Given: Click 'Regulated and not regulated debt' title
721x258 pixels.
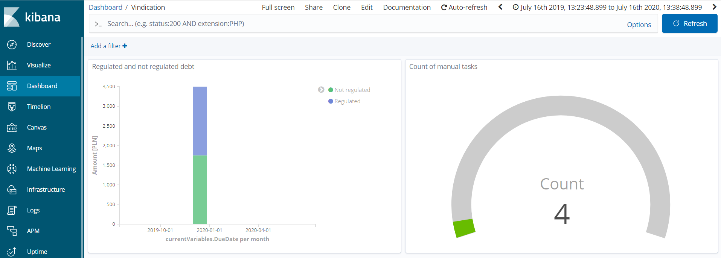Looking at the screenshot, I should pyautogui.click(x=143, y=67).
